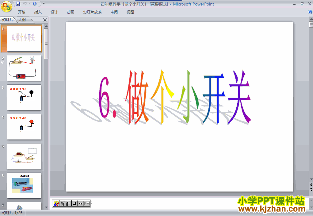Image resolution: width=313 pixels, height=216 pixels.
Task: Click the Undo arrow icon
Action: [25, 4]
